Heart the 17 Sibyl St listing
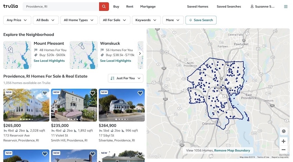The width and height of the screenshot is (293, 162). pyautogui.click(x=140, y=93)
